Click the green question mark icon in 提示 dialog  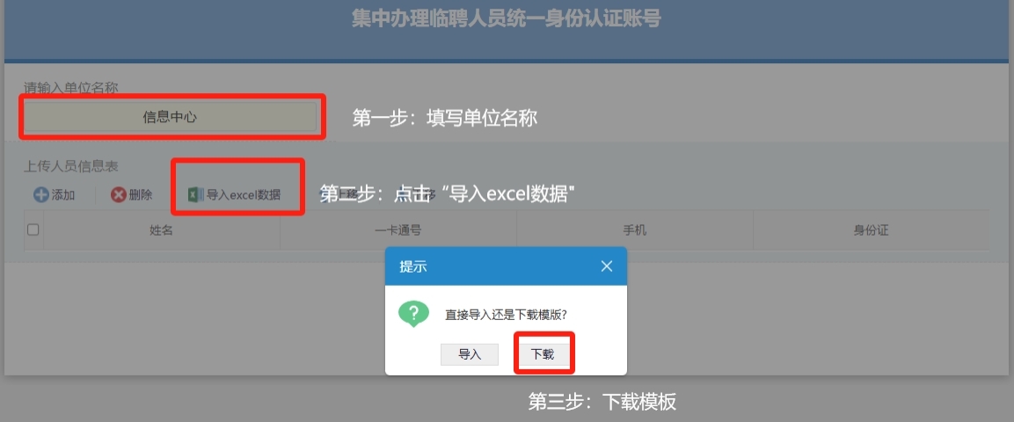click(x=414, y=314)
